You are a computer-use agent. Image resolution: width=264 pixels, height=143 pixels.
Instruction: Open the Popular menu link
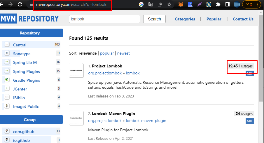pos(214,19)
